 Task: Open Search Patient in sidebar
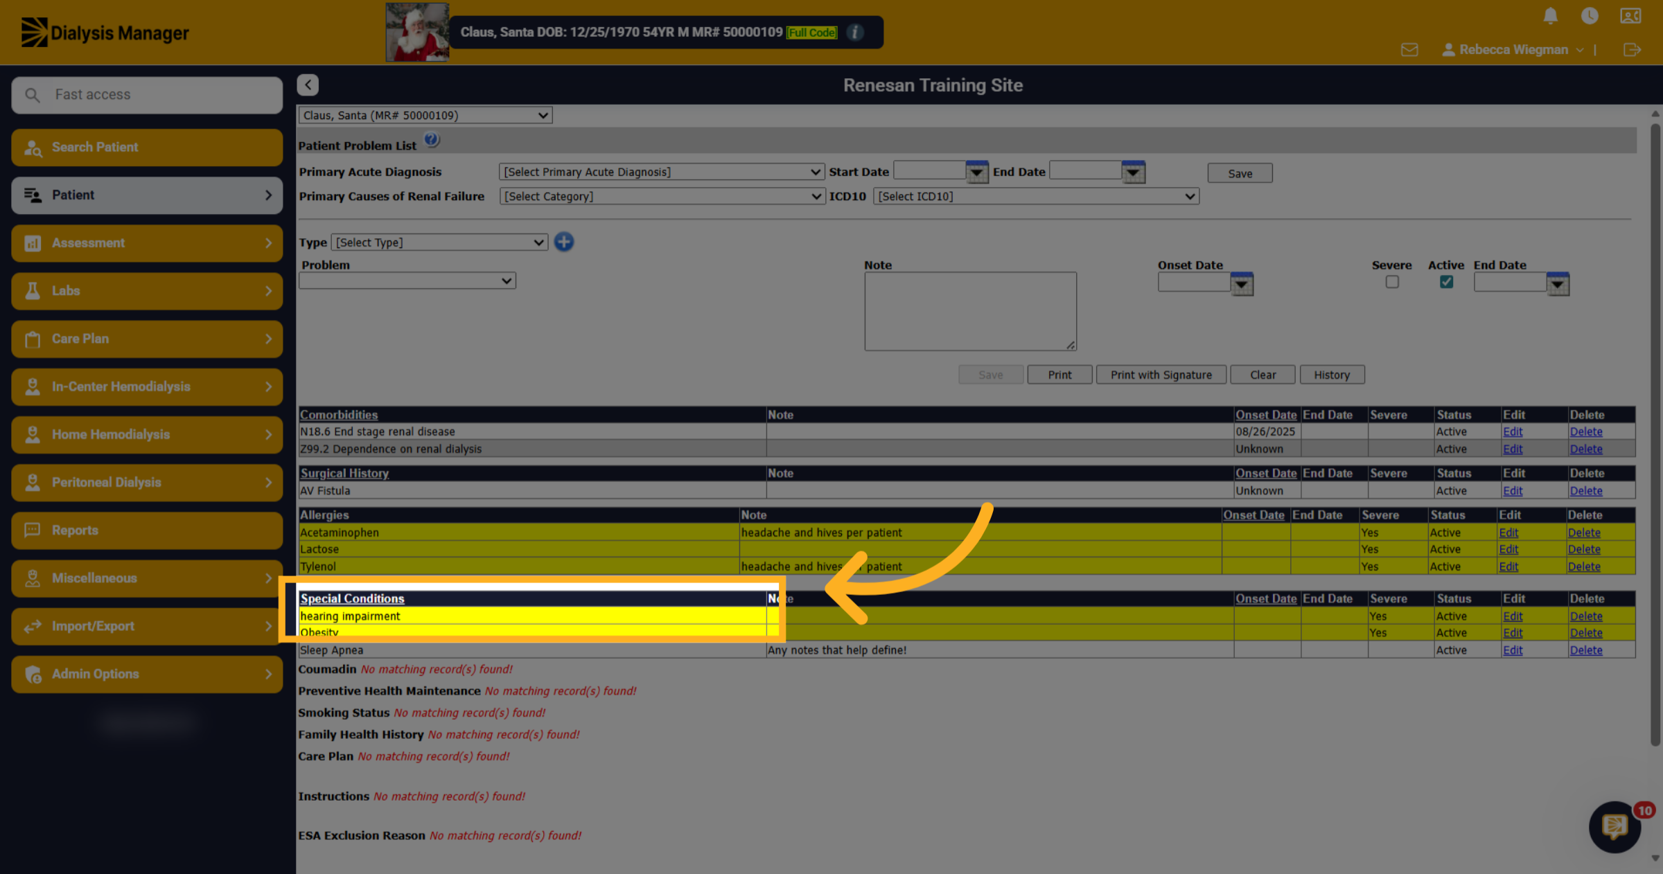[147, 147]
